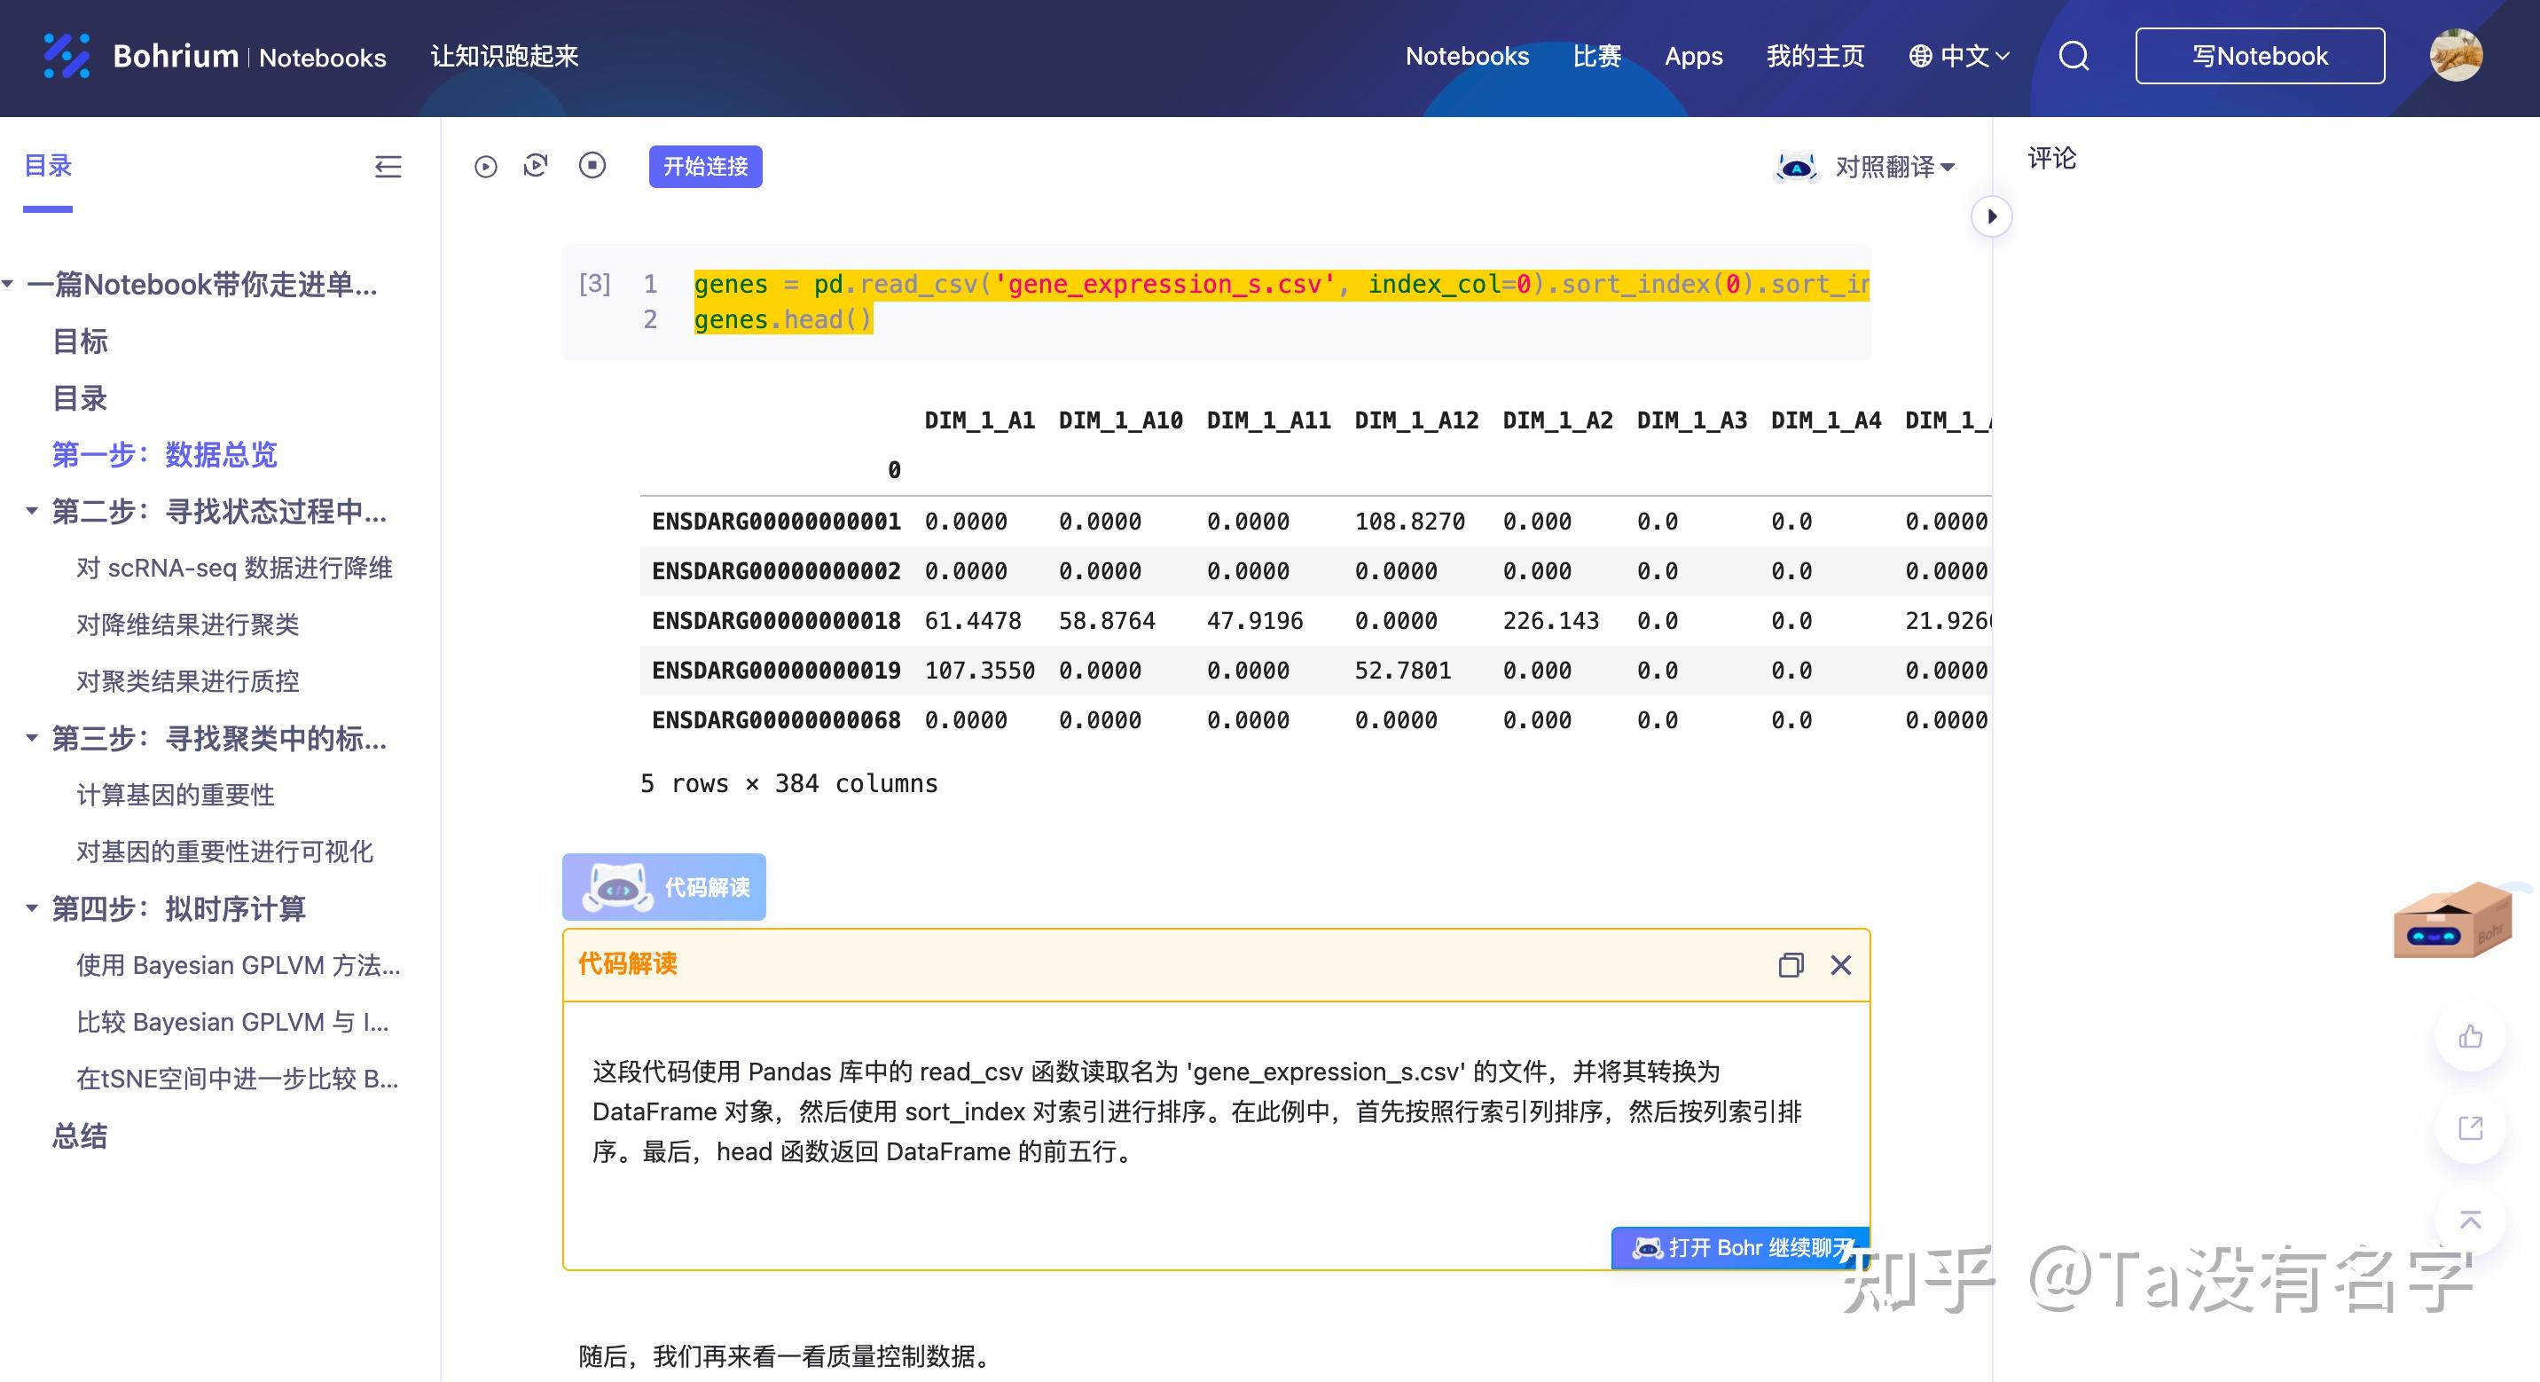Screen dimensions: 2540x1382
Task: Click the 写Notebook button
Action: click(x=2259, y=56)
